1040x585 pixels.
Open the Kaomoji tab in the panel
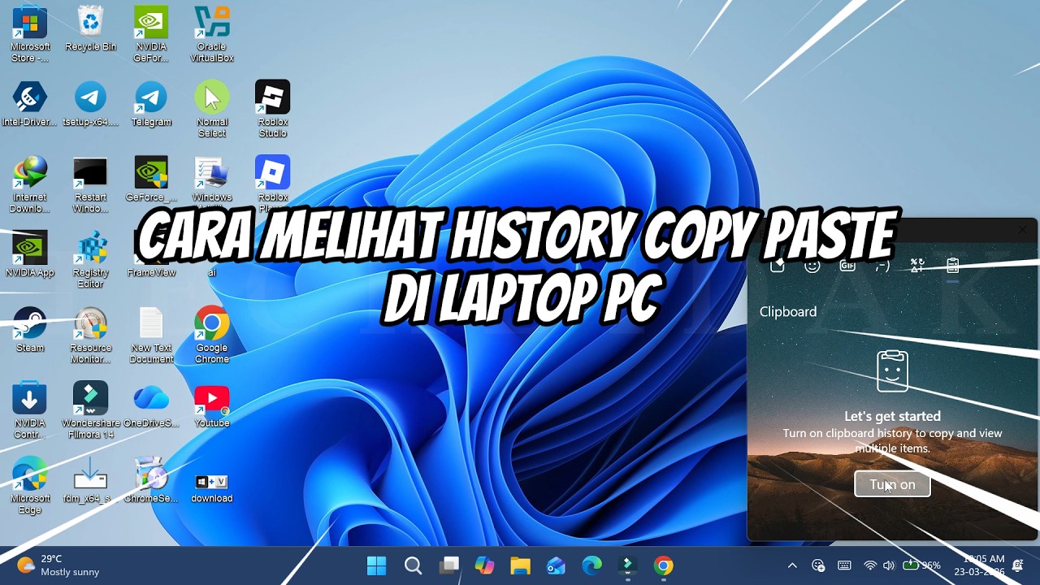pos(882,265)
